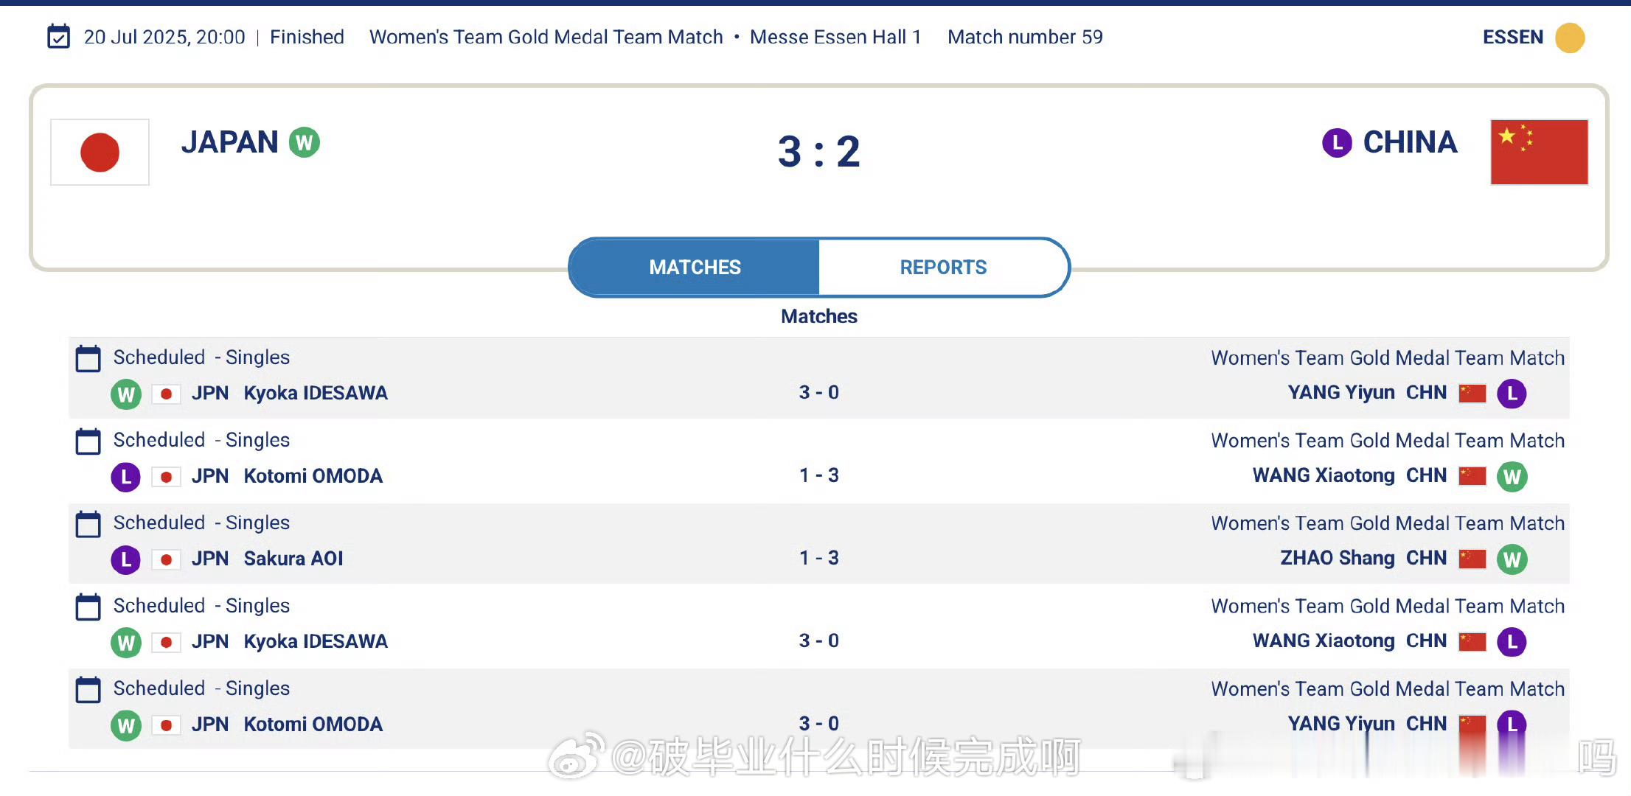The height and width of the screenshot is (796, 1631).
Task: Click the calendar icon of the Sakura AOI row
Action: coord(88,524)
